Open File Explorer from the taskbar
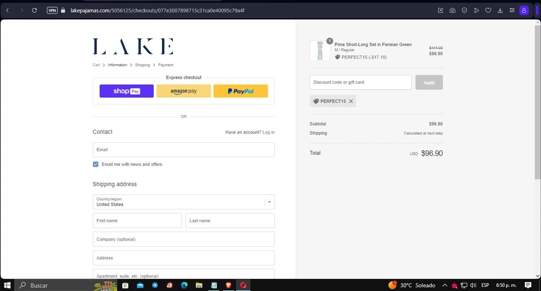 click(x=199, y=285)
